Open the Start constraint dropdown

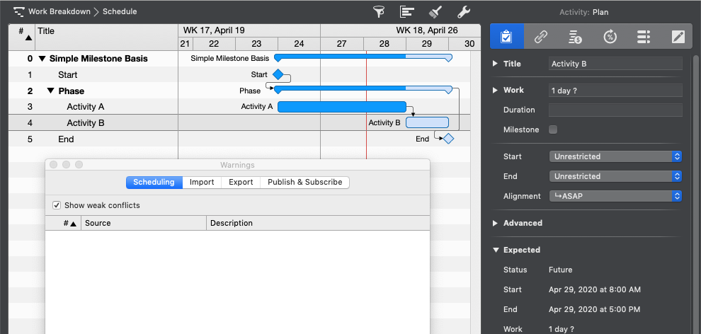pos(615,156)
